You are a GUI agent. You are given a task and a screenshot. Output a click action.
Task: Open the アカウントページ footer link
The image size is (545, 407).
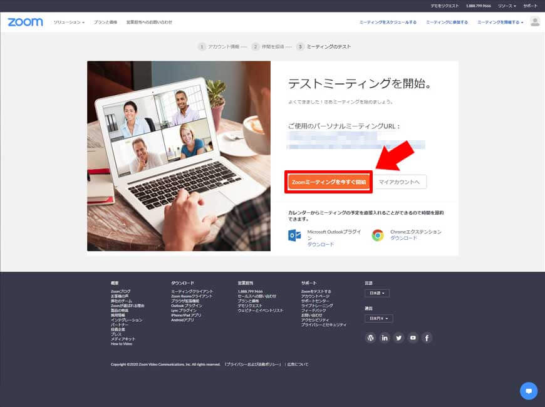click(315, 296)
